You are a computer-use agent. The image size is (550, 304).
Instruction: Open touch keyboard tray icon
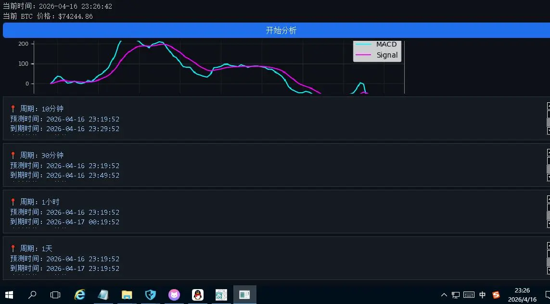(469, 295)
